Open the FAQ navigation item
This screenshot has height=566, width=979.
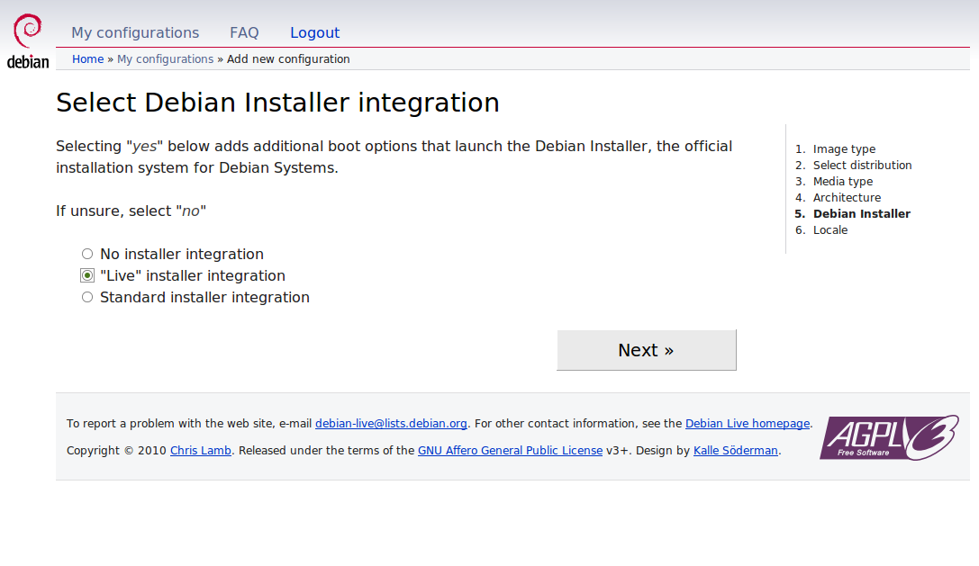(x=244, y=32)
